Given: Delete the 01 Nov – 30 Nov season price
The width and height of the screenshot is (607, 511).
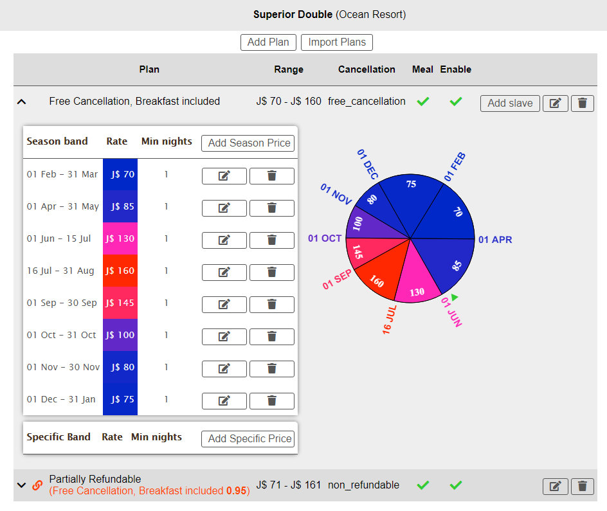Looking at the screenshot, I should pos(272,369).
